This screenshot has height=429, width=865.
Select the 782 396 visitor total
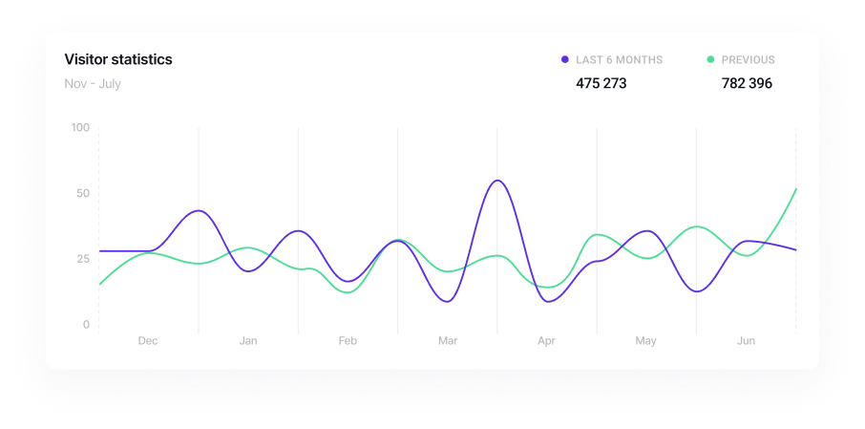tap(747, 83)
